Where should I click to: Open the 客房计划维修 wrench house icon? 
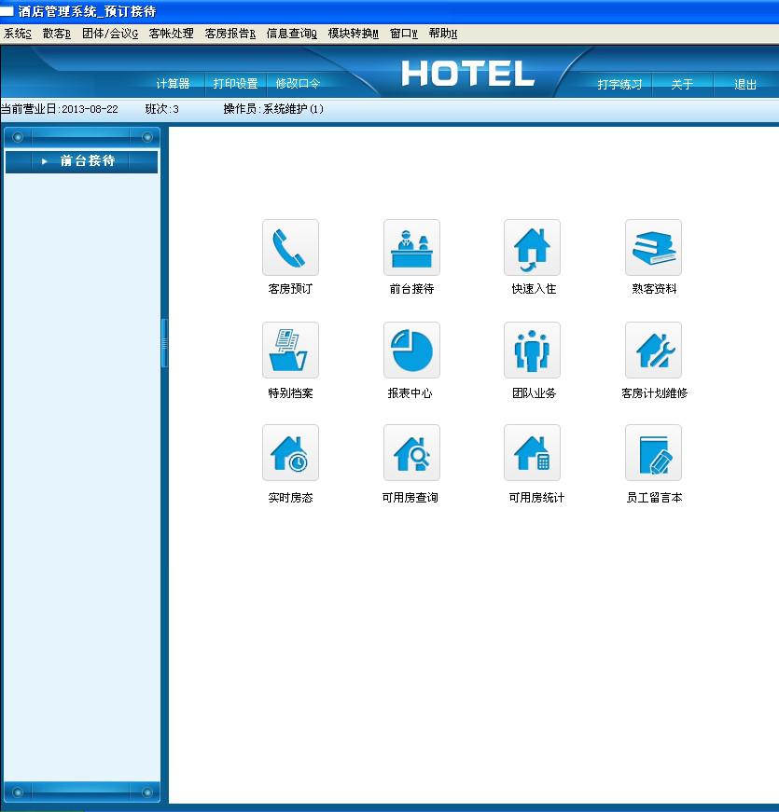click(654, 351)
